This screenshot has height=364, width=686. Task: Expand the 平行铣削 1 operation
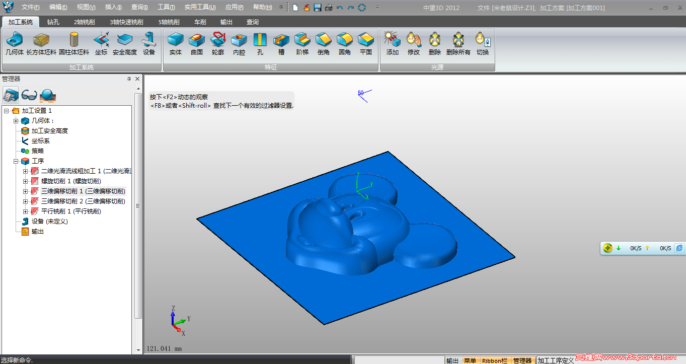pos(25,211)
